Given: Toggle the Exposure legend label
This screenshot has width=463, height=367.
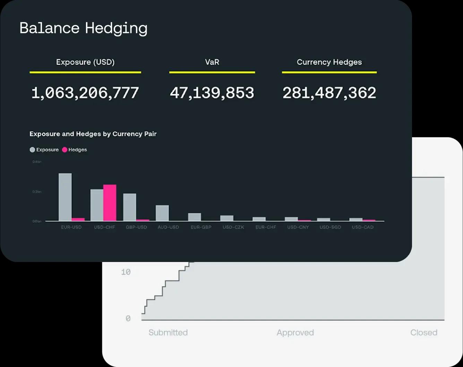Looking at the screenshot, I should 48,150.
